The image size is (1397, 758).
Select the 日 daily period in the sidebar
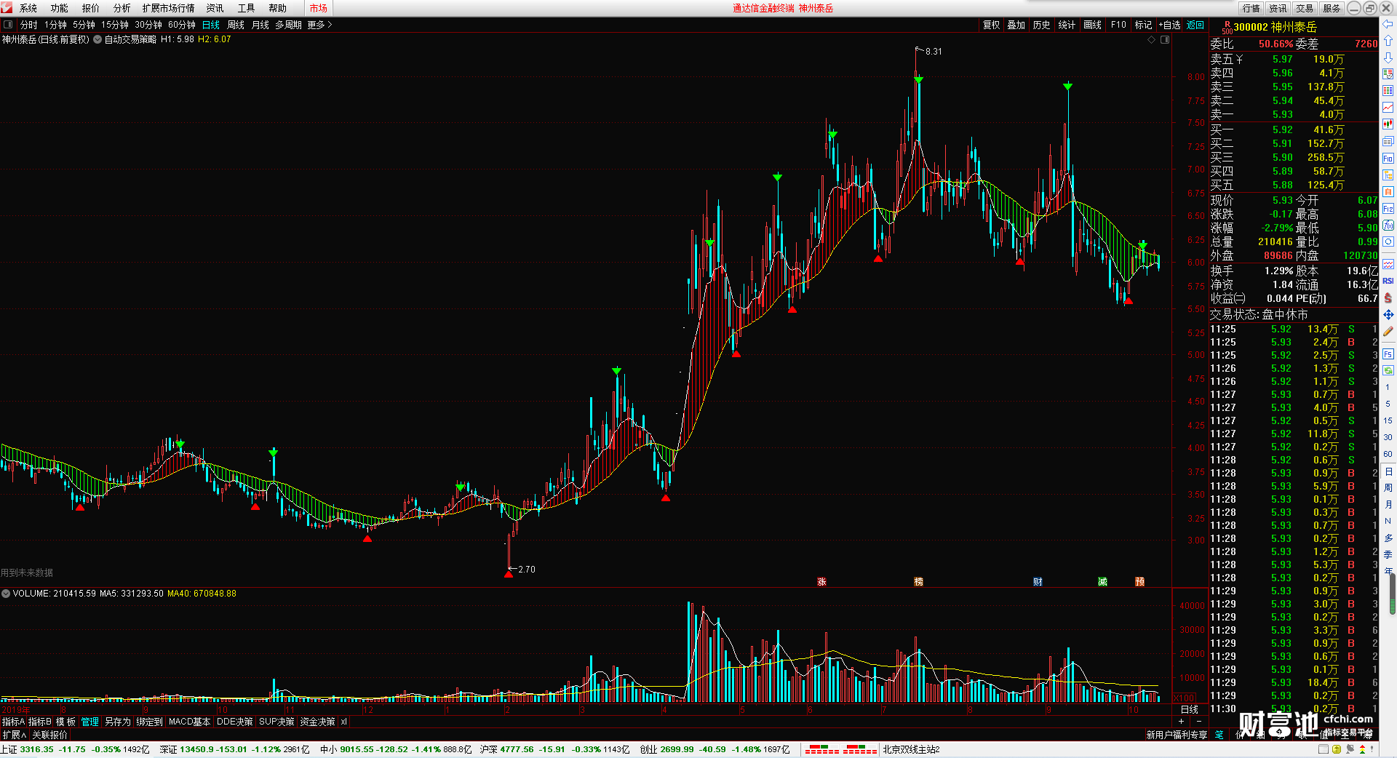click(x=1388, y=471)
